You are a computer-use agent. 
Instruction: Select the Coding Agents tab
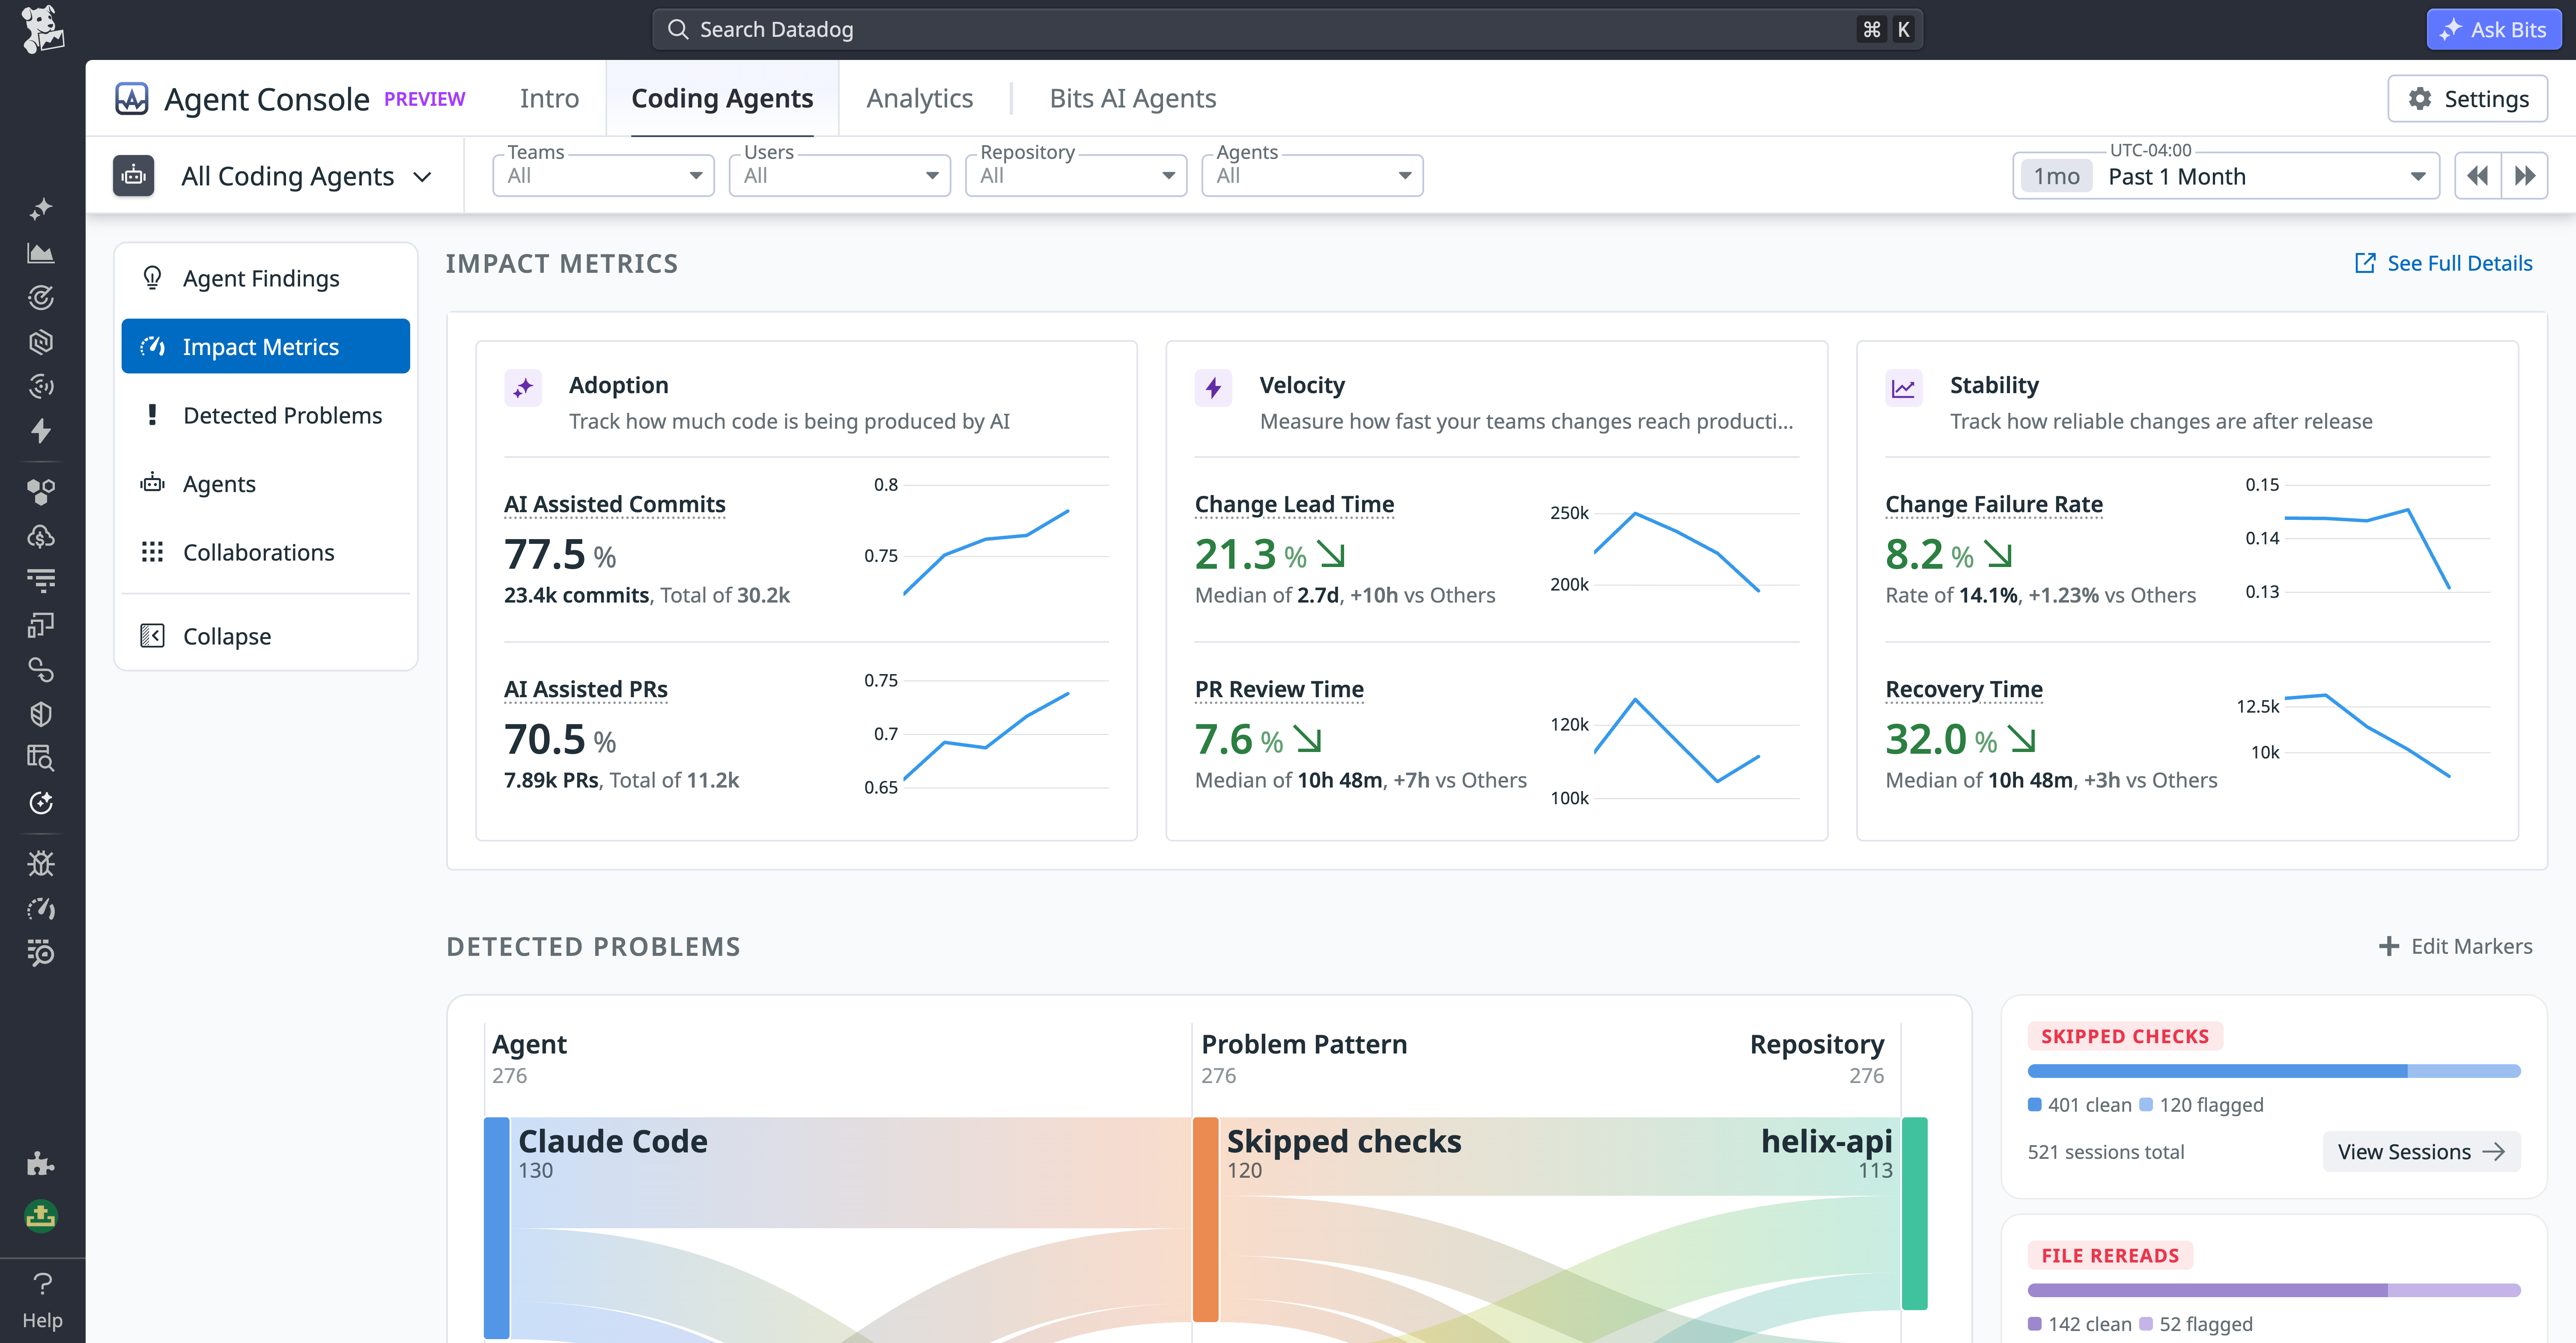[x=722, y=98]
